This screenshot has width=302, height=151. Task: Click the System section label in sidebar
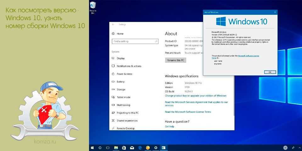pyautogui.click(x=115, y=52)
